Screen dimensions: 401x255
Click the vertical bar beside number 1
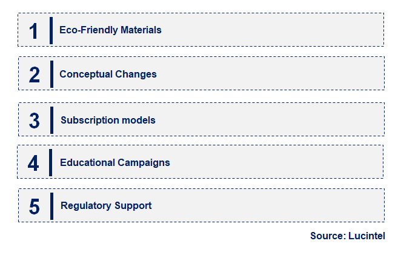coord(51,31)
